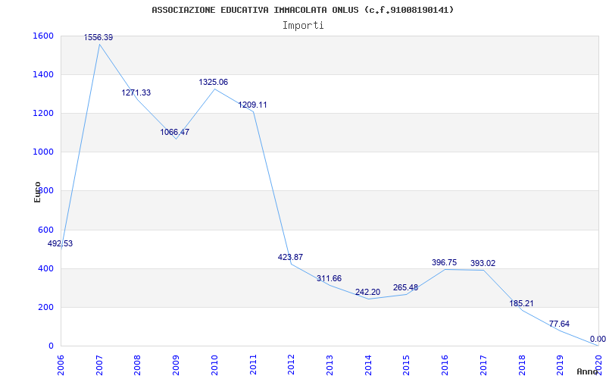The height and width of the screenshot is (379, 606).
Task: Click the 2015 x-axis year label
Action: coord(407,365)
